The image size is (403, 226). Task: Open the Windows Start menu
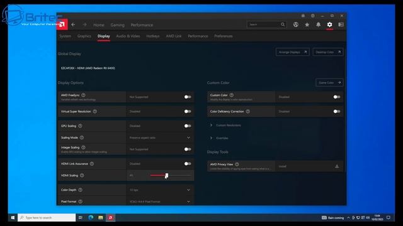(13, 218)
